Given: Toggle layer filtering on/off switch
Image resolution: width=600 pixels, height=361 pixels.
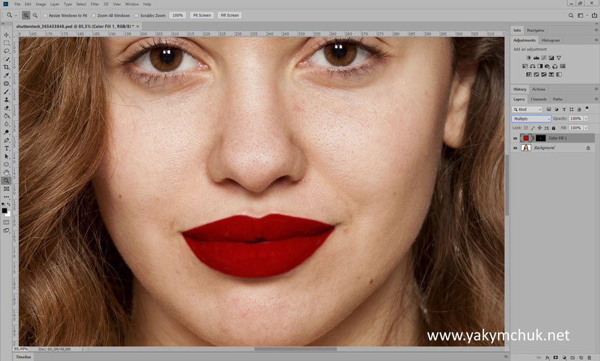Looking at the screenshot, I should point(587,109).
